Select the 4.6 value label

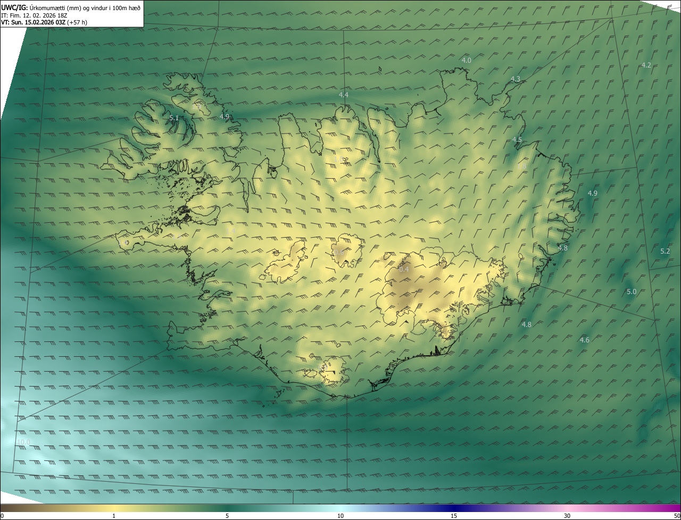pyautogui.click(x=584, y=340)
